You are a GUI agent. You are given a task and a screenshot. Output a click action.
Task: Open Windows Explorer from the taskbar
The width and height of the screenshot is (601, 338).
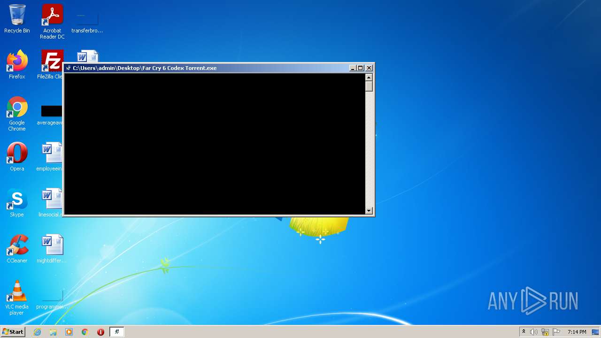click(x=53, y=332)
